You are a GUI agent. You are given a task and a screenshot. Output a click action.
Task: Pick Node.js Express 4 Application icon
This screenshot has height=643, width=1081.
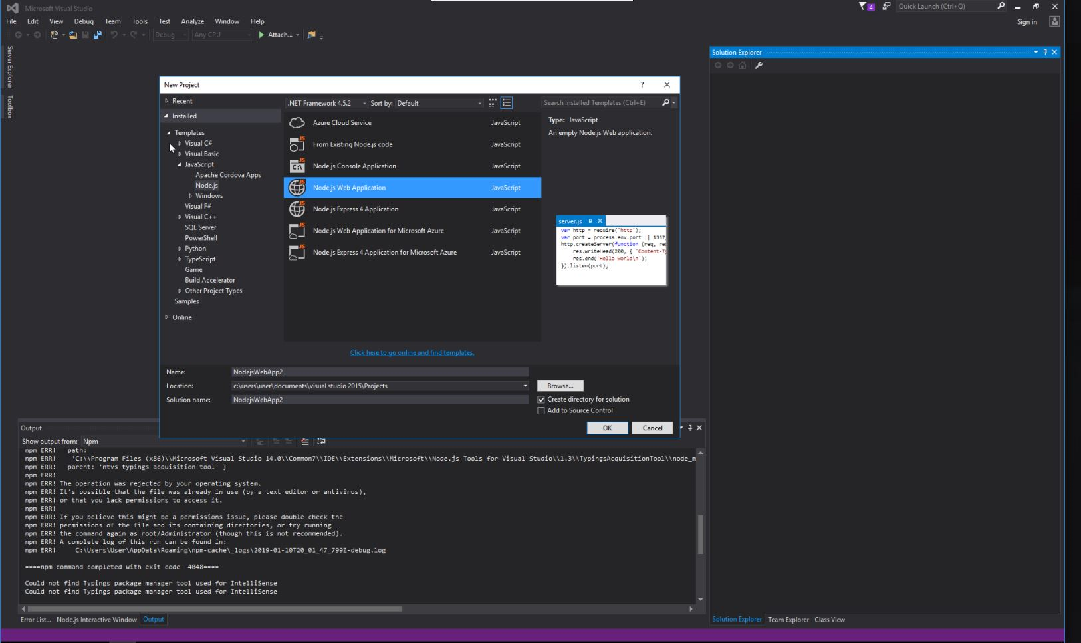pos(297,209)
